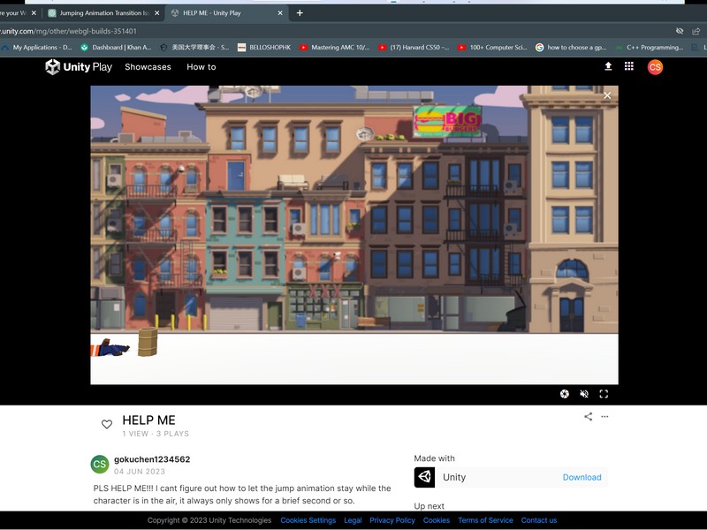Viewport: 707px width, 530px height.
Task: Click the share page icon in address bar
Action: 696,31
